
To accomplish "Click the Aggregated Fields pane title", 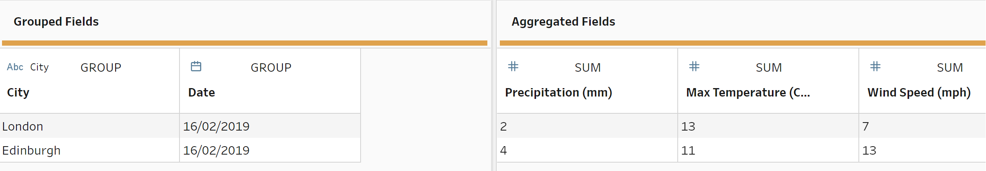I will [563, 22].
